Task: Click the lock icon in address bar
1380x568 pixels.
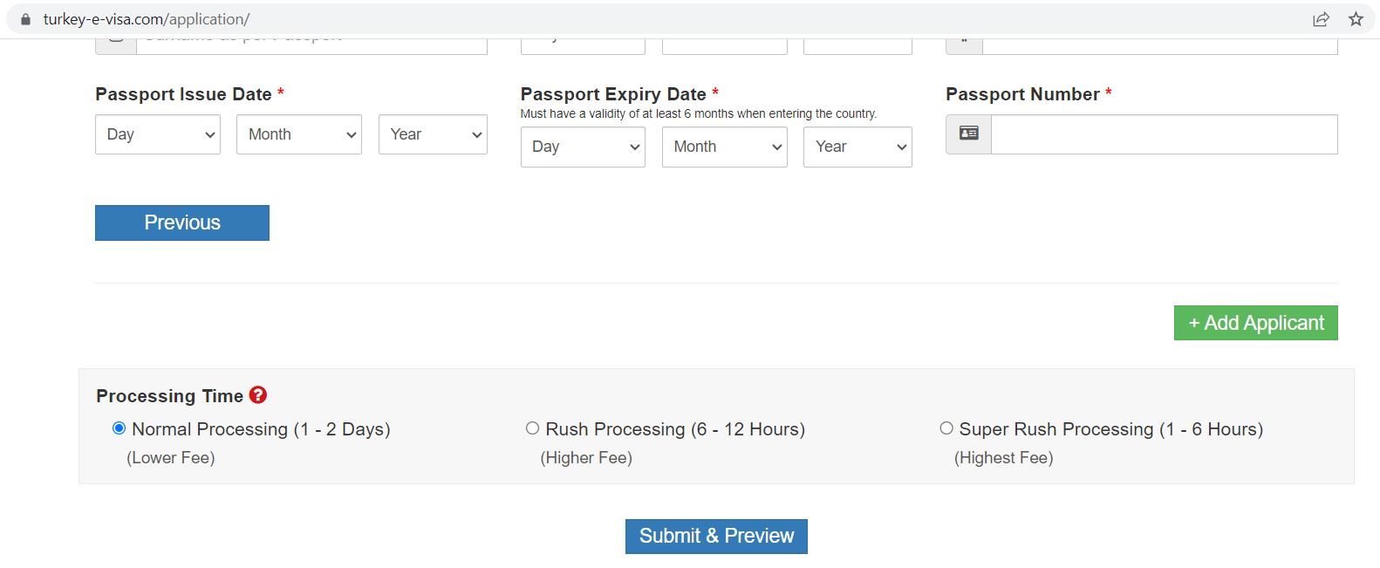Action: tap(25, 19)
